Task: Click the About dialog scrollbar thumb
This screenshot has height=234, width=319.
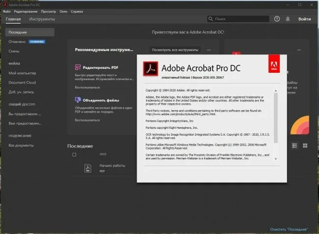Action: click(276, 118)
